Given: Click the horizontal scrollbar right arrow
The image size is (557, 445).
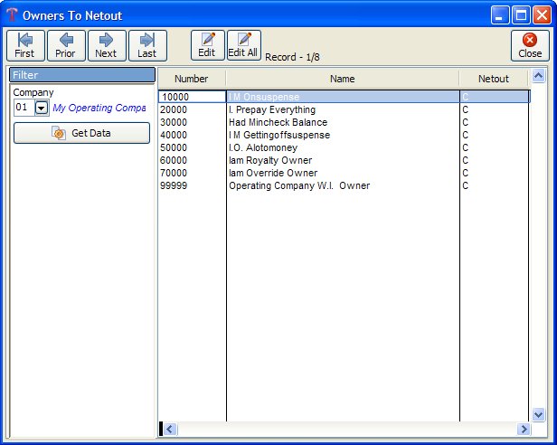Looking at the screenshot, I should point(524,429).
